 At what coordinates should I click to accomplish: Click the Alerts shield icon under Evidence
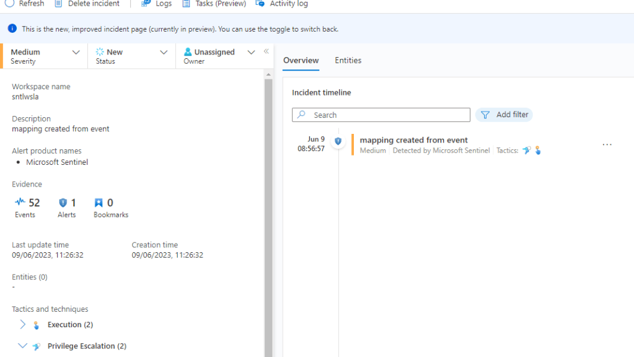pos(63,203)
